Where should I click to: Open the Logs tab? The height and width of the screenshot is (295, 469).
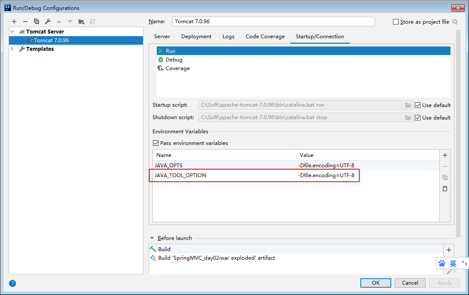point(228,37)
